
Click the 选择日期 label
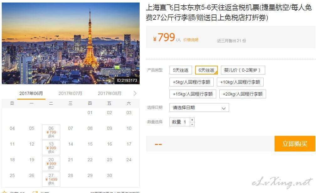155,108
